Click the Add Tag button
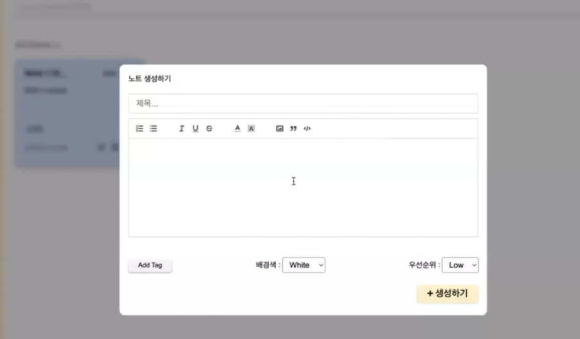The height and width of the screenshot is (339, 580). [x=150, y=265]
